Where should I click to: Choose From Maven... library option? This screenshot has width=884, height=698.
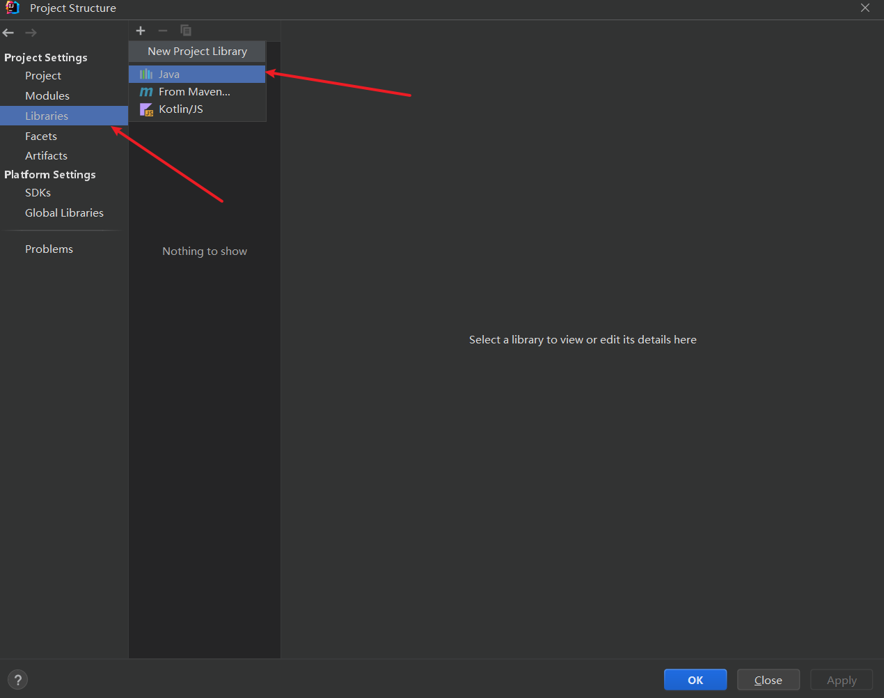click(x=197, y=91)
